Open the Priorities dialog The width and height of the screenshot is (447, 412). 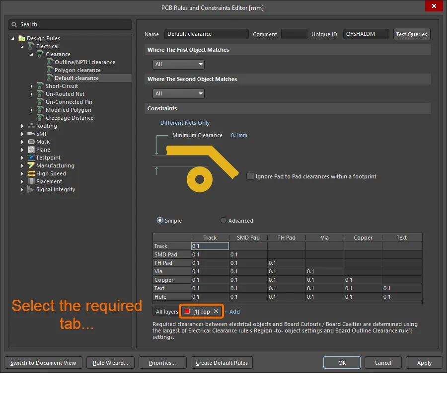[162, 363]
